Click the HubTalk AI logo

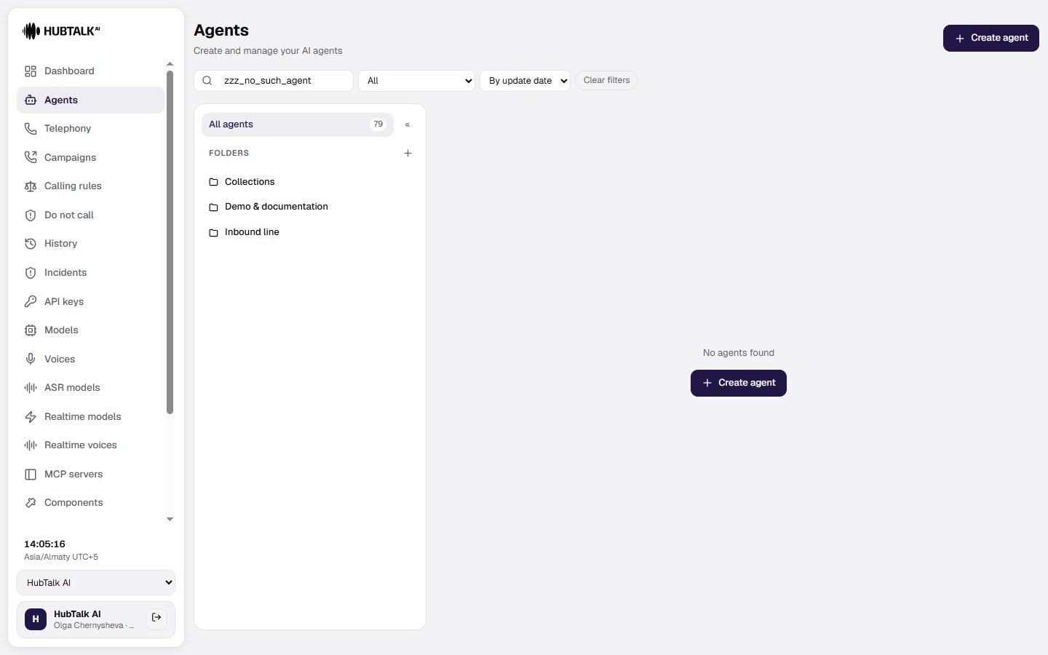(x=61, y=31)
